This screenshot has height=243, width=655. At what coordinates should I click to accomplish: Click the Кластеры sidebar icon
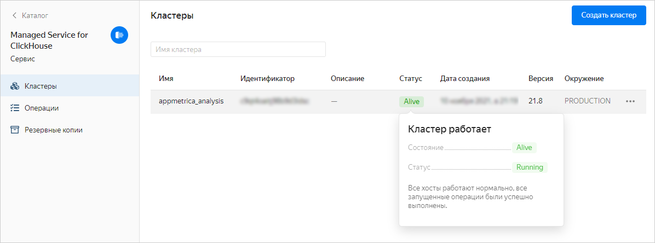pos(15,86)
